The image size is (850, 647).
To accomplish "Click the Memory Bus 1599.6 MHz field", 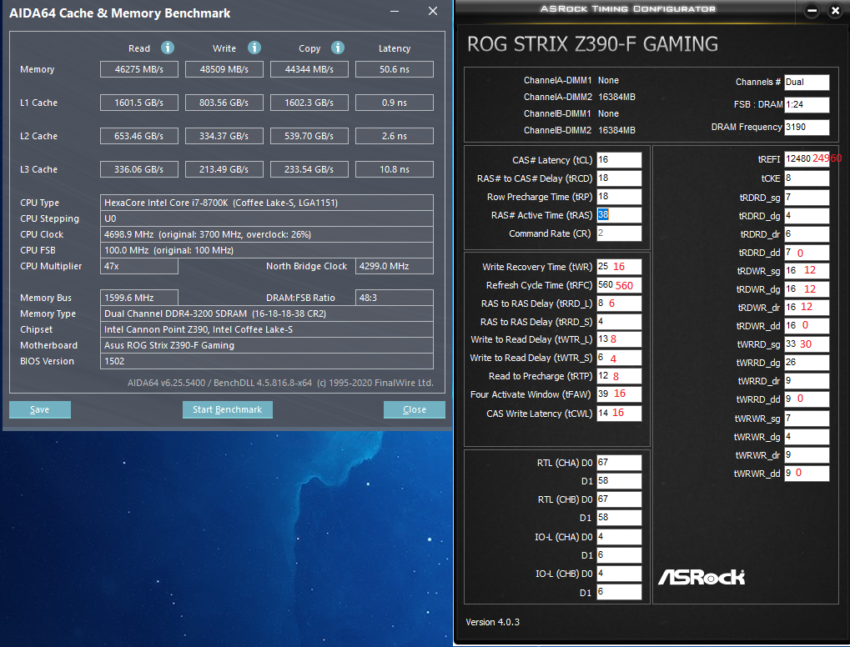I will pos(138,298).
